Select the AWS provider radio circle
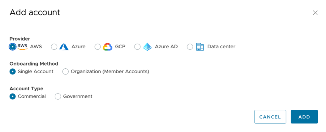 [12, 47]
